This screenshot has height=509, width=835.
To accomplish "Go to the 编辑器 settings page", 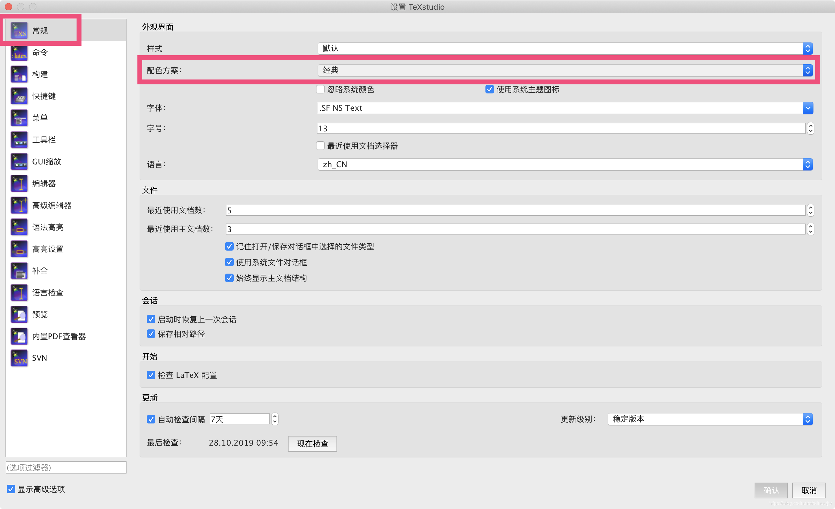I will click(x=44, y=183).
